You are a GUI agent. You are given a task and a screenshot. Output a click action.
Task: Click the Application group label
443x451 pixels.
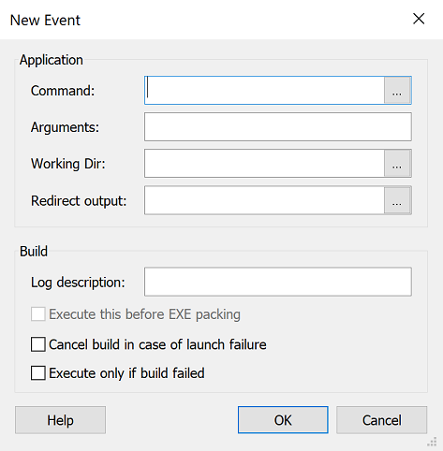point(52,60)
